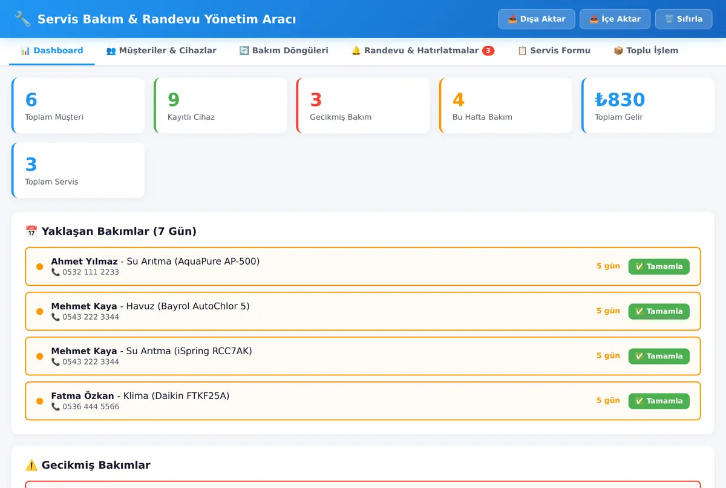Open the Gecikmiş Bakım stat card
Viewport: 726px width, 488px height.
pos(363,105)
